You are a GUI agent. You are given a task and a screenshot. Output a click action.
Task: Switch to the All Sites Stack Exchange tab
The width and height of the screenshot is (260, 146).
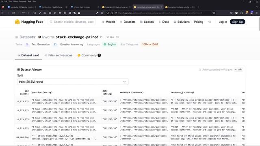click(84, 7)
